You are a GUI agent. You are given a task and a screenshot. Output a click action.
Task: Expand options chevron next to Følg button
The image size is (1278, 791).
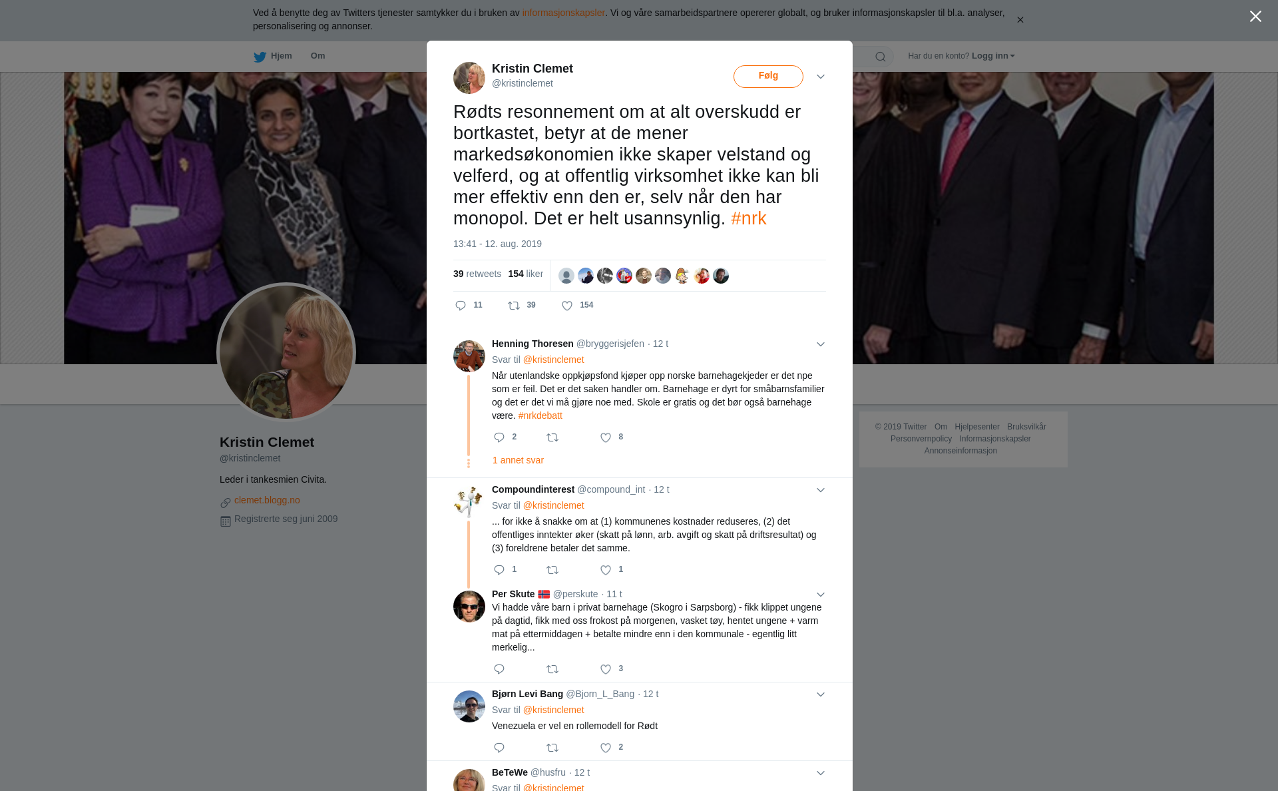click(821, 77)
